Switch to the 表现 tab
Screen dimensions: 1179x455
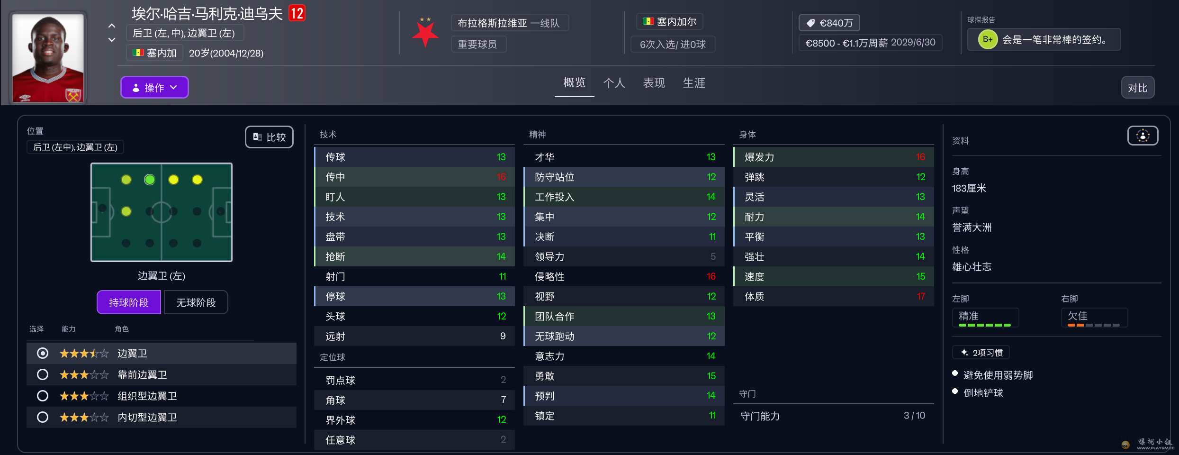654,83
